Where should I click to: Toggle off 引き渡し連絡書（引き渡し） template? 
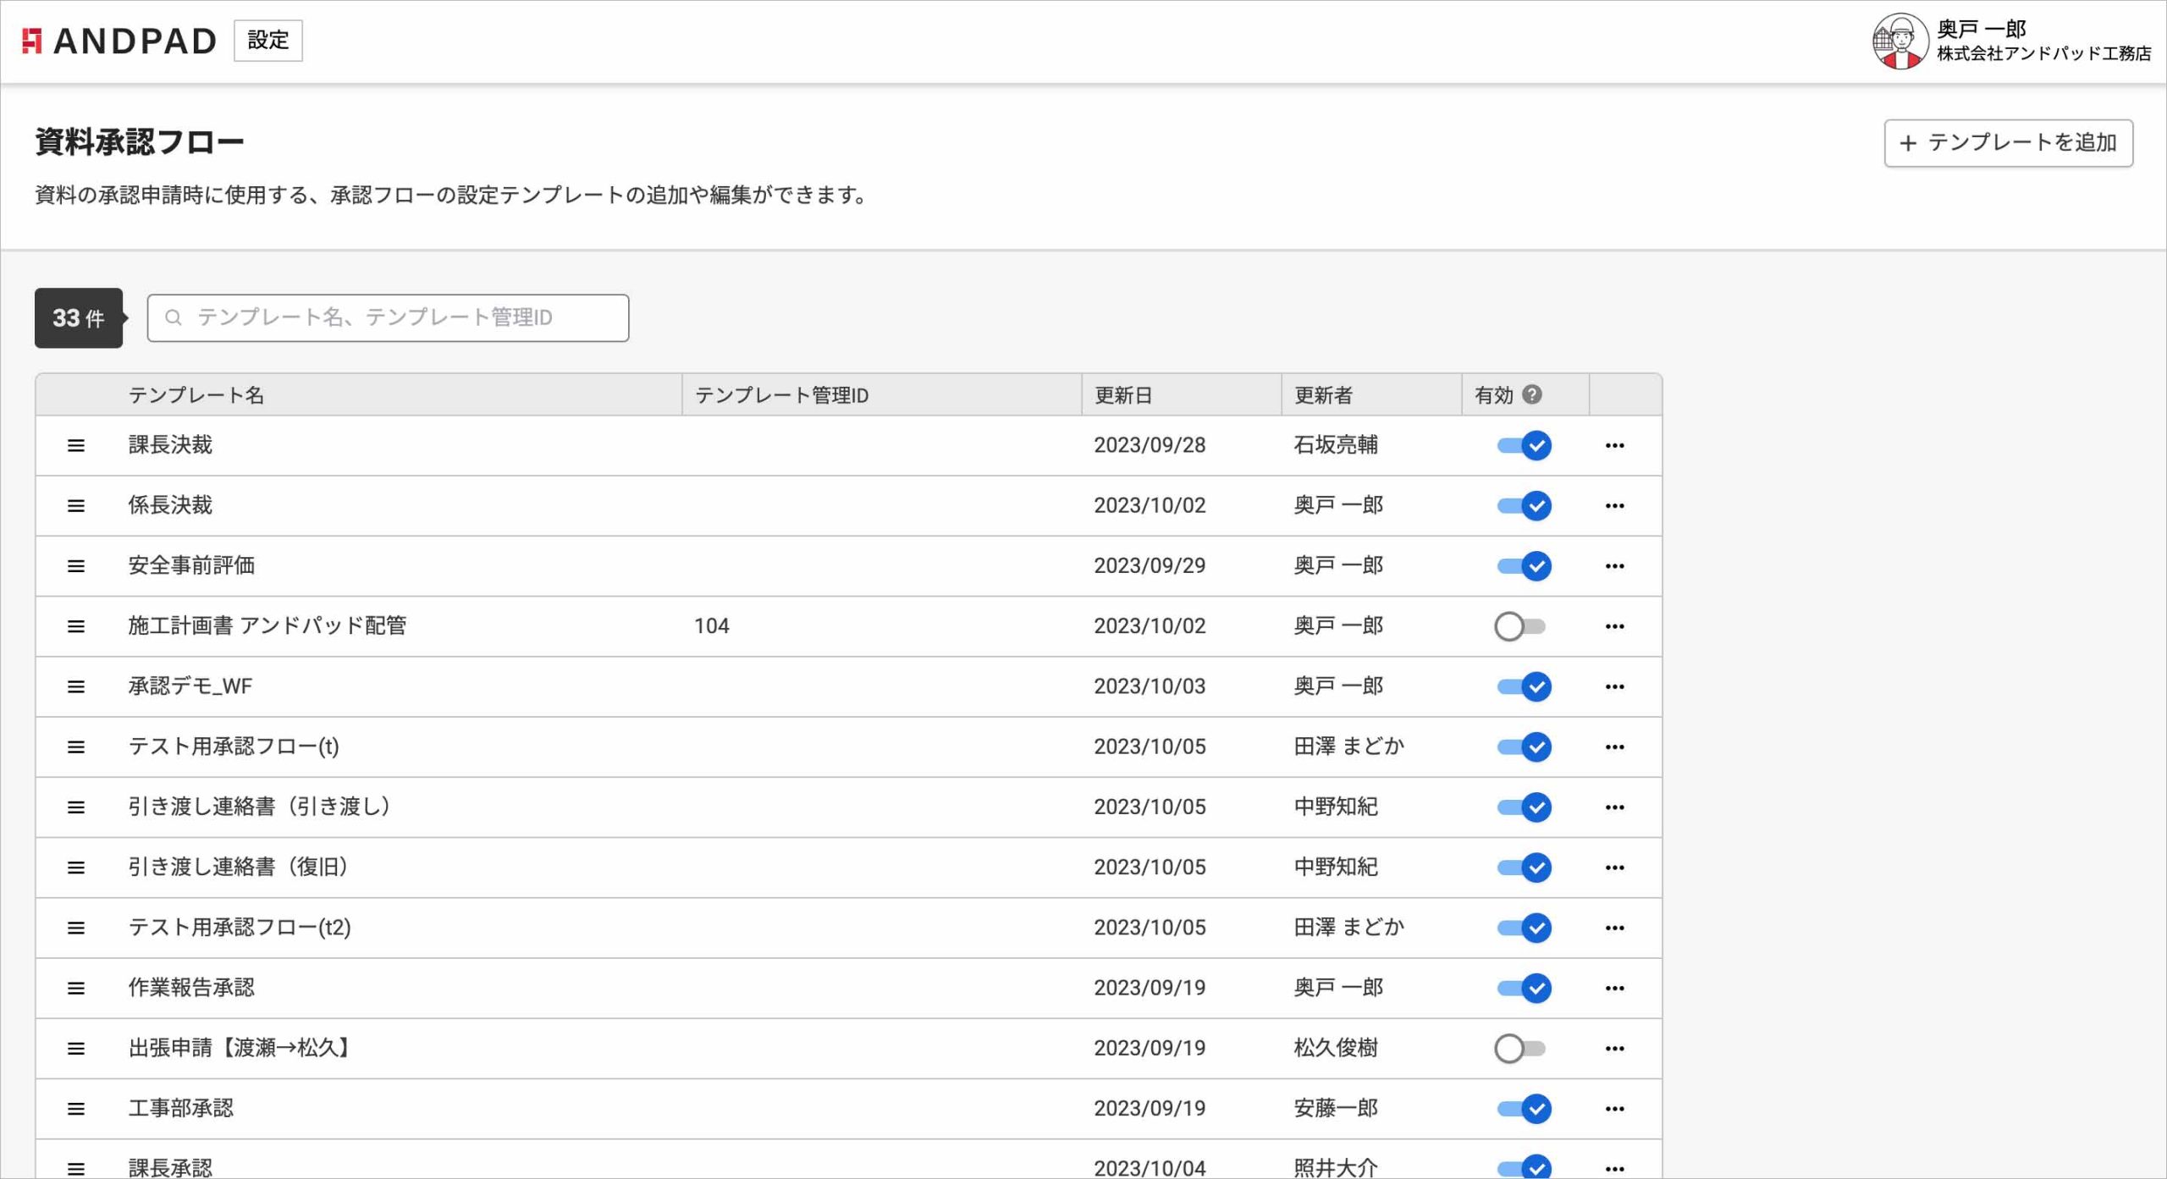[1524, 807]
